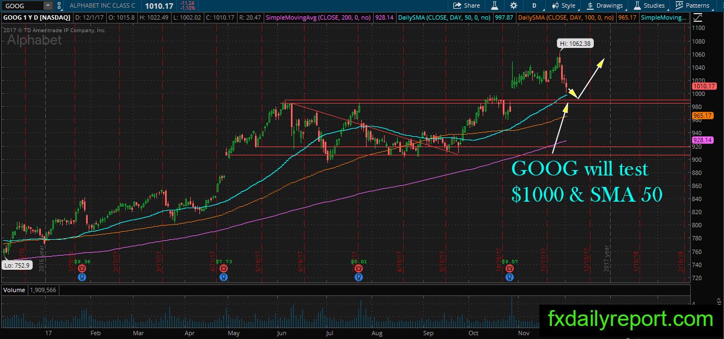The width and height of the screenshot is (724, 339).
Task: Click the $5.01 earnings phone icon
Action: 358,269
